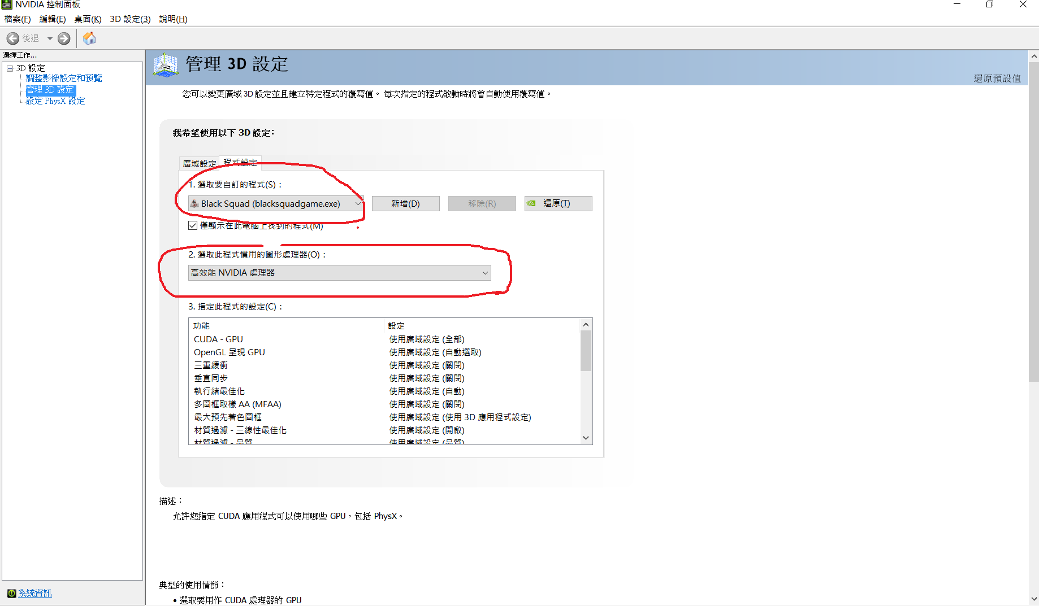The width and height of the screenshot is (1039, 606).
Task: Select the CUDA - GPU row
Action: click(384, 339)
